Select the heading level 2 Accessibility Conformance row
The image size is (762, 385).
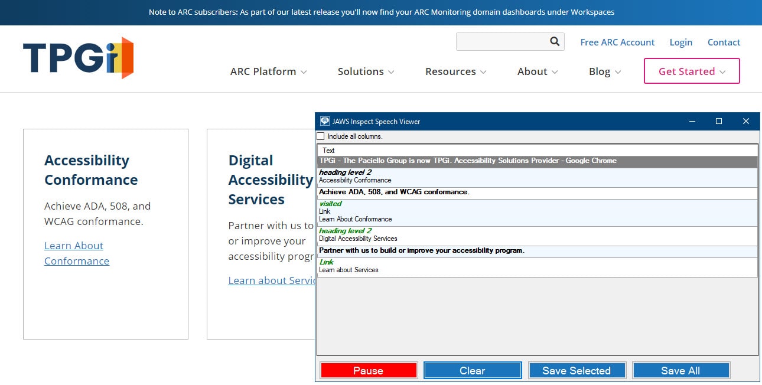pyautogui.click(x=538, y=177)
